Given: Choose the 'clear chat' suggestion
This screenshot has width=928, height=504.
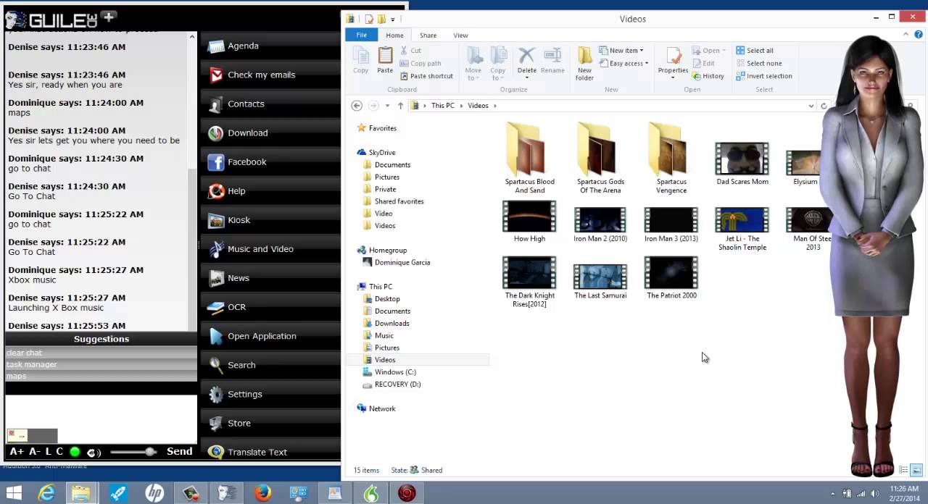Looking at the screenshot, I should click(101, 353).
